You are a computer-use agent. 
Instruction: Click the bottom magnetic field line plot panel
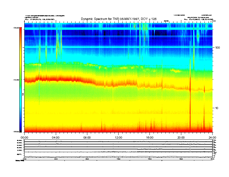(118, 155)
